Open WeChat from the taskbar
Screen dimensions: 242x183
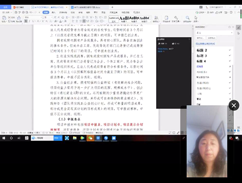coord(90,138)
